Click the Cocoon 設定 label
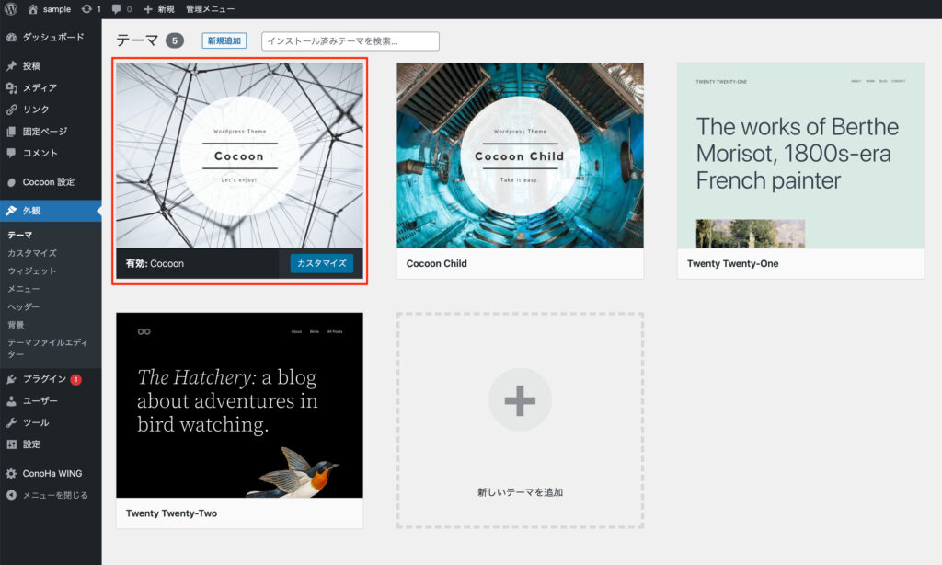 coord(49,182)
